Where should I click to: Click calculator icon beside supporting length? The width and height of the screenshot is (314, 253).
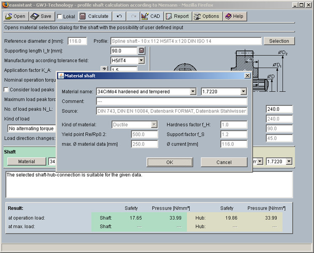point(142,51)
